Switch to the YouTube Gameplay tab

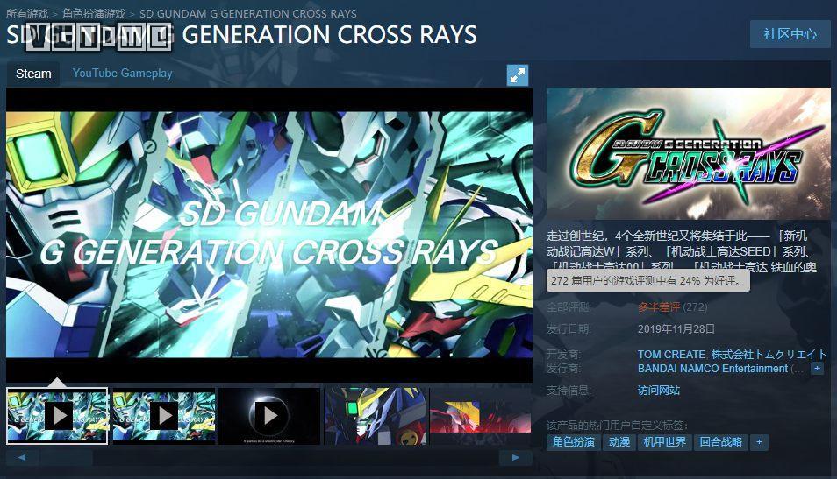[x=122, y=73]
